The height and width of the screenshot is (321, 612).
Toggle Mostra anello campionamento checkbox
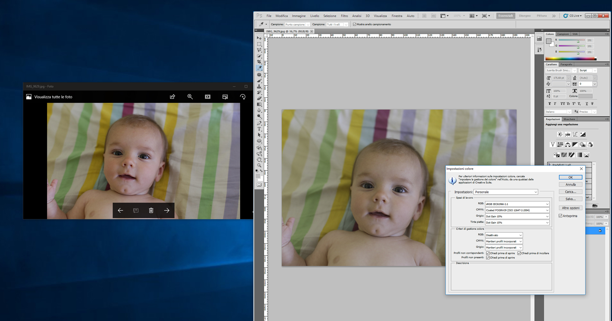[x=355, y=24]
